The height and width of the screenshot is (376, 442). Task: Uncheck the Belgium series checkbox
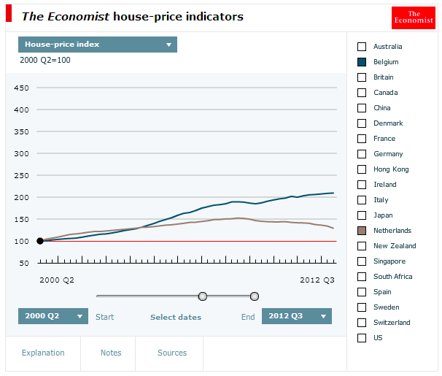(x=361, y=62)
